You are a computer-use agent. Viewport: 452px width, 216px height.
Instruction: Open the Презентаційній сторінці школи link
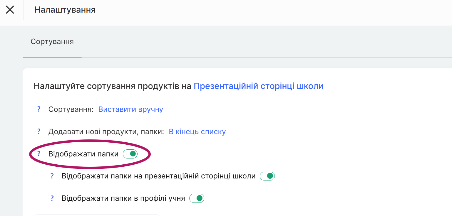(x=258, y=86)
